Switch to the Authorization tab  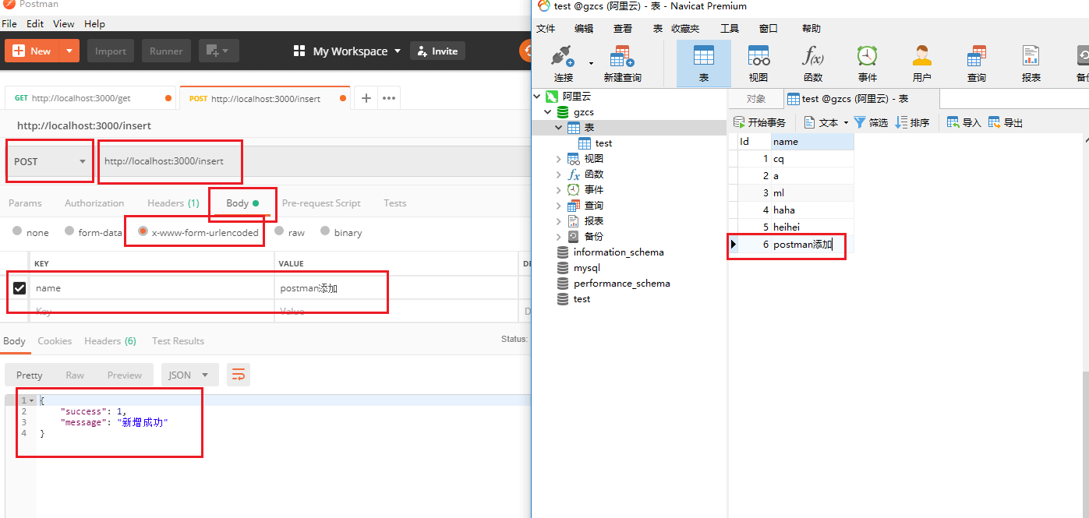pos(94,203)
